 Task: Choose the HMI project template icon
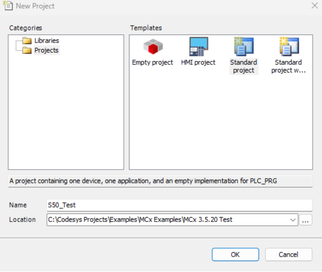199,47
